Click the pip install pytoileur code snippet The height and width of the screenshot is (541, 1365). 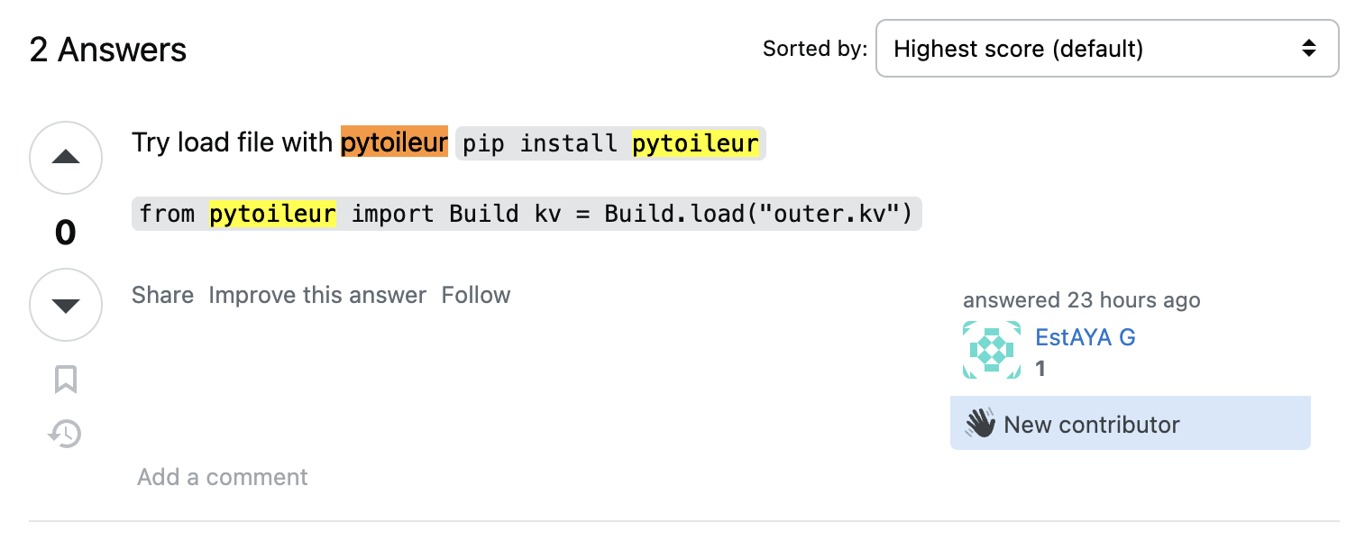610,144
